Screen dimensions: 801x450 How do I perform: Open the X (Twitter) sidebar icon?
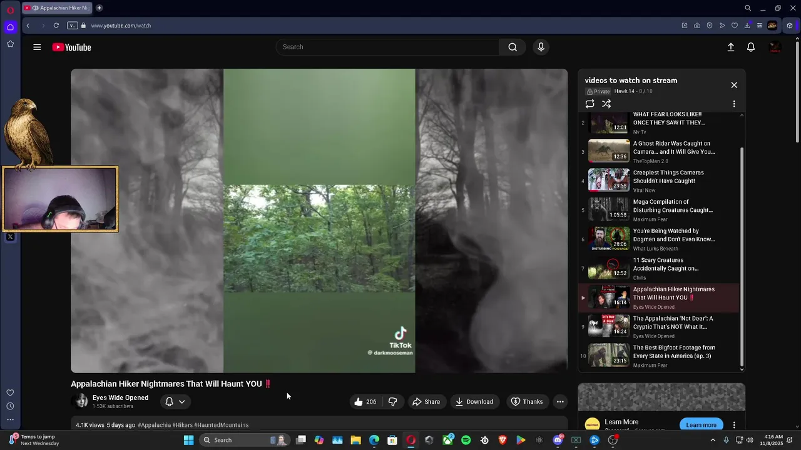(x=10, y=237)
